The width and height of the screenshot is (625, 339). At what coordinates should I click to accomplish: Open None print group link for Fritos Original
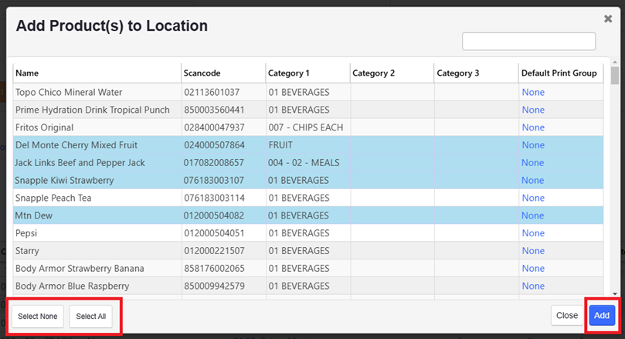533,127
